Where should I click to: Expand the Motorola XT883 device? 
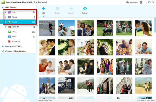coord(3,46)
